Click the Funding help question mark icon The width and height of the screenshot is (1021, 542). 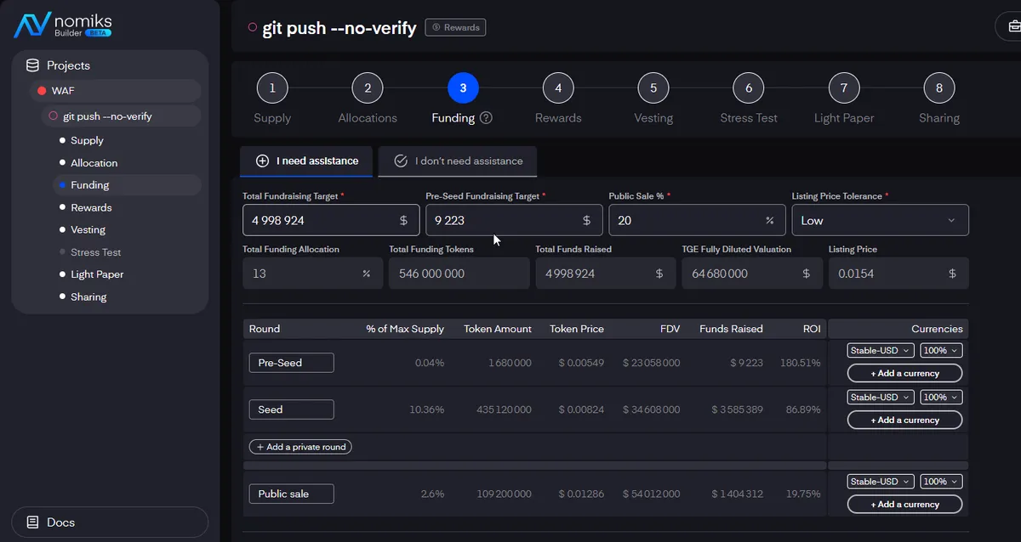[x=486, y=118]
